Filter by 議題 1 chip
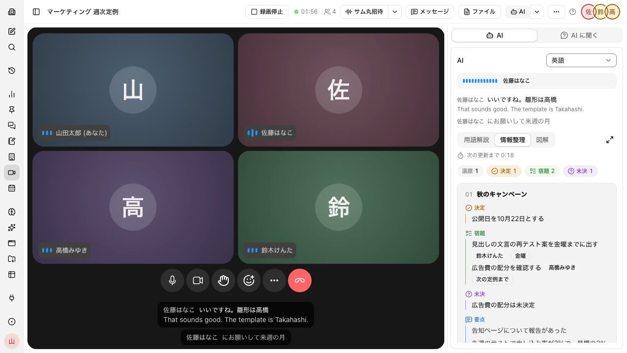The image size is (627, 353). click(x=470, y=171)
